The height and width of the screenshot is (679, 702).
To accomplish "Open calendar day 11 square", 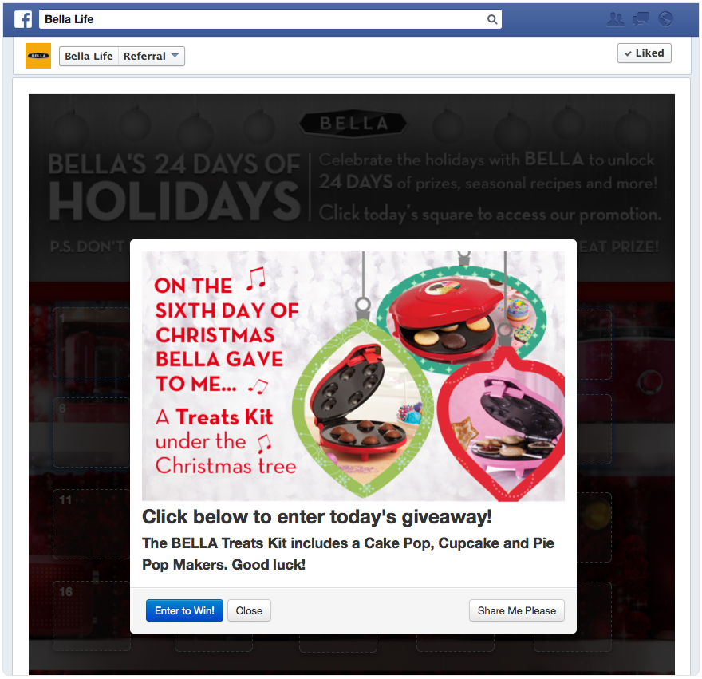I will (x=91, y=524).
